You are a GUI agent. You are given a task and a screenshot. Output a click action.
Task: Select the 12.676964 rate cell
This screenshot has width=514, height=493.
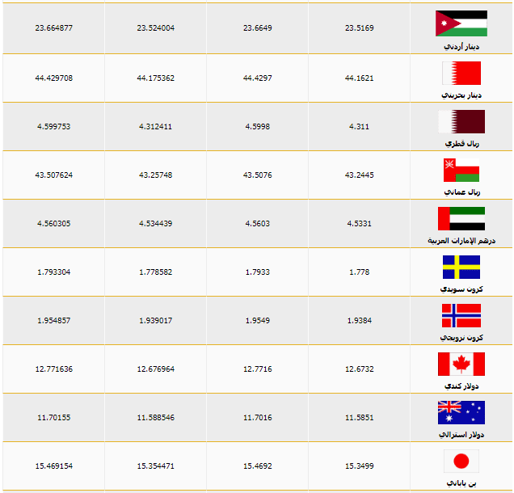pos(156,369)
